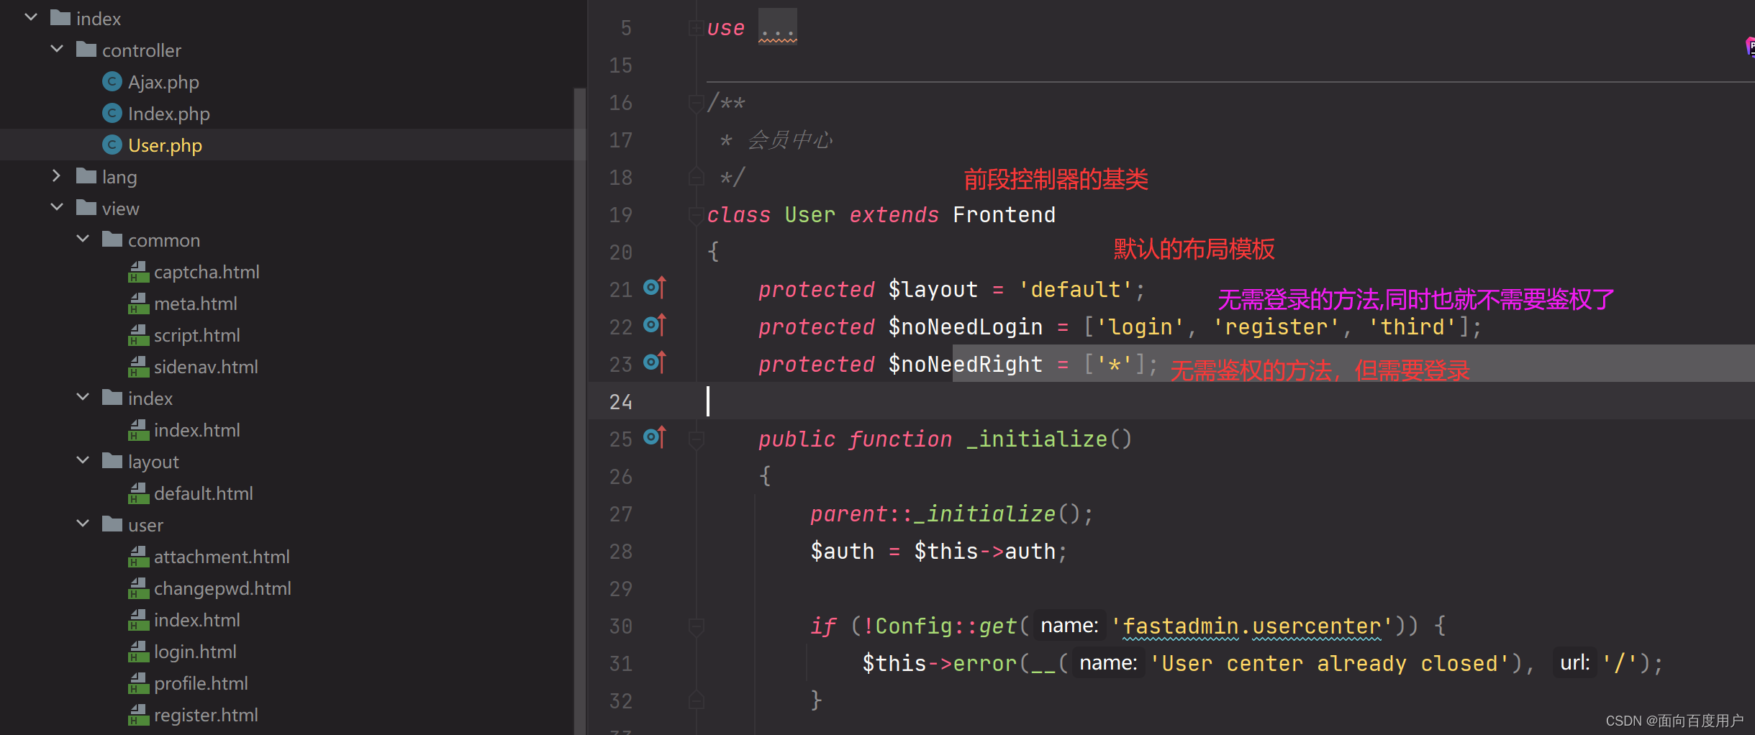Viewport: 1755px width, 735px height.
Task: Click the Ajax.php class file icon
Action: tap(112, 82)
